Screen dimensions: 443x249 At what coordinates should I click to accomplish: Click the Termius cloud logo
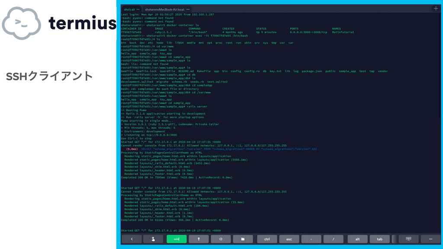[22, 23]
